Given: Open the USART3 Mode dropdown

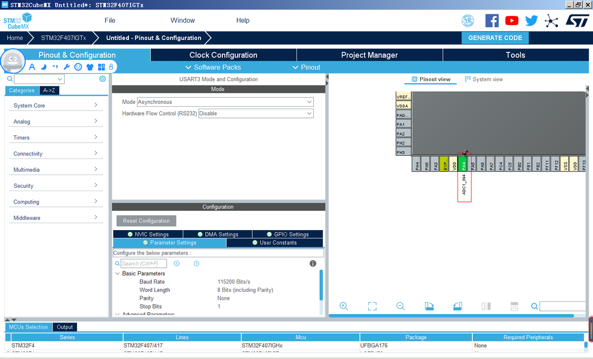Looking at the screenshot, I should click(x=225, y=102).
